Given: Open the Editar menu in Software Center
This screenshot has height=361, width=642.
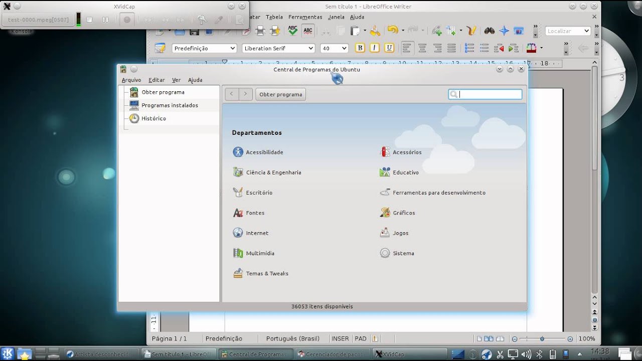Looking at the screenshot, I should click(156, 80).
